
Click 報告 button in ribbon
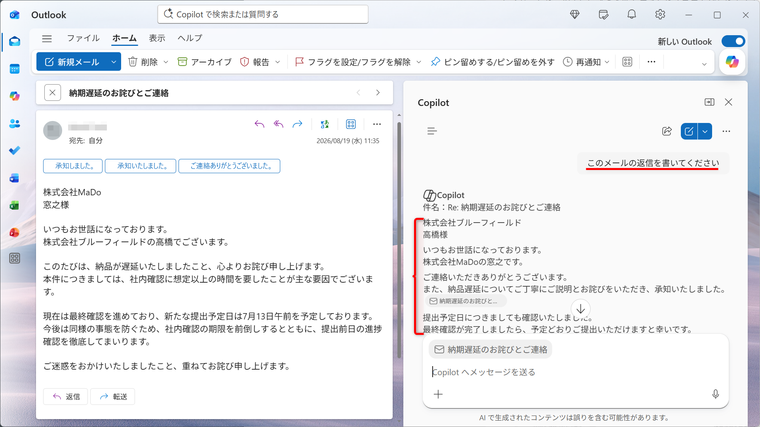[255, 62]
